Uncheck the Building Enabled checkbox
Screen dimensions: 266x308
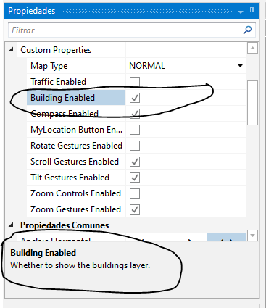(x=135, y=98)
